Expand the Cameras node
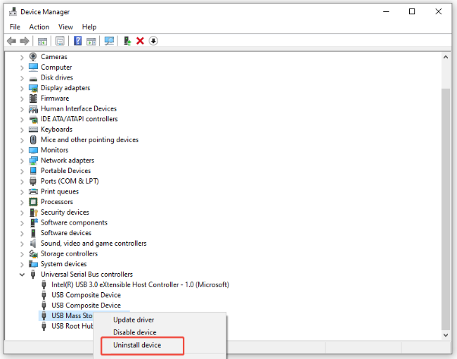Screen dimensions: 457x359 pyautogui.click(x=22, y=57)
